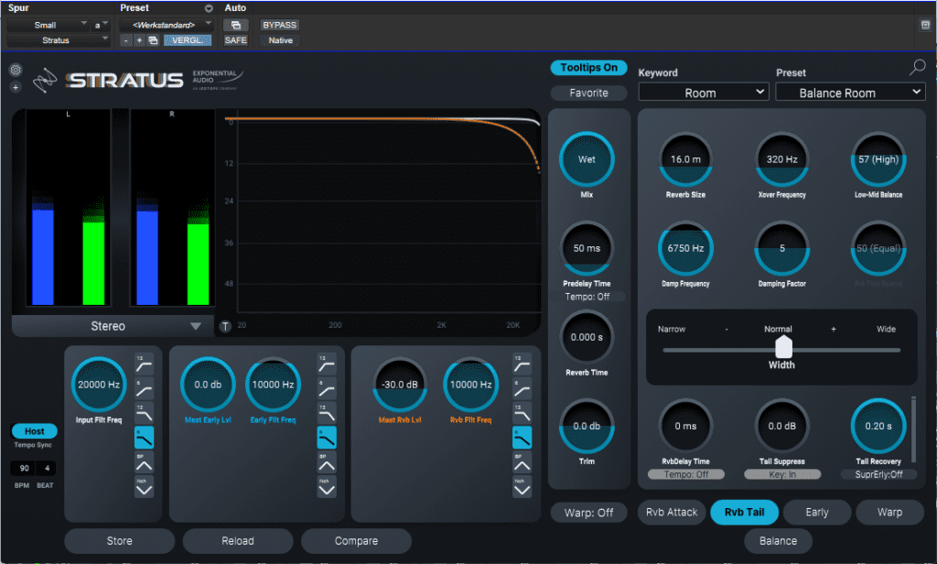
Task: Click the search magnifier icon
Action: pos(917,67)
